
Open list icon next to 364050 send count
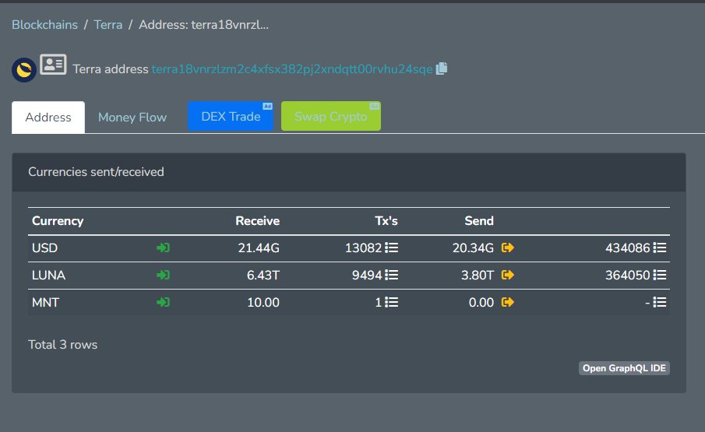click(660, 275)
